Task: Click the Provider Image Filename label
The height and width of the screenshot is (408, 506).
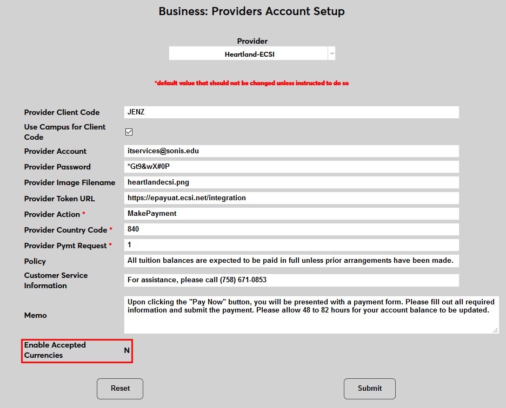Action: [69, 183]
